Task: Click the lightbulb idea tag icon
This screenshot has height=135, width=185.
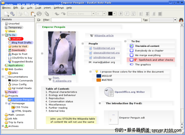Action: click(x=97, y=71)
